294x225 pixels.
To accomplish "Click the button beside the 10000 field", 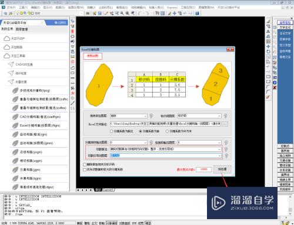I will 222,169.
